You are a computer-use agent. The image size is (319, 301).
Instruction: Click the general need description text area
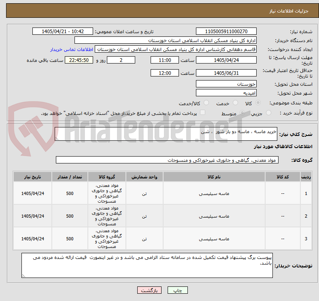pyautogui.click(x=166, y=134)
